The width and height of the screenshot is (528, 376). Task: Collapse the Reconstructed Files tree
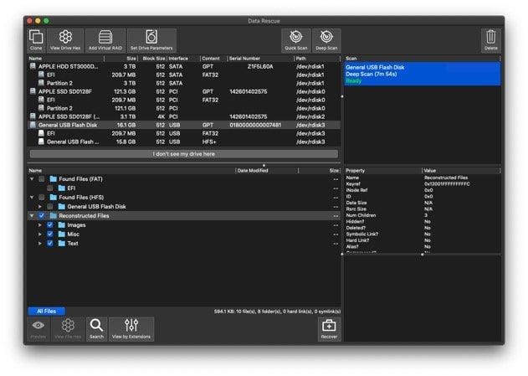coord(32,215)
